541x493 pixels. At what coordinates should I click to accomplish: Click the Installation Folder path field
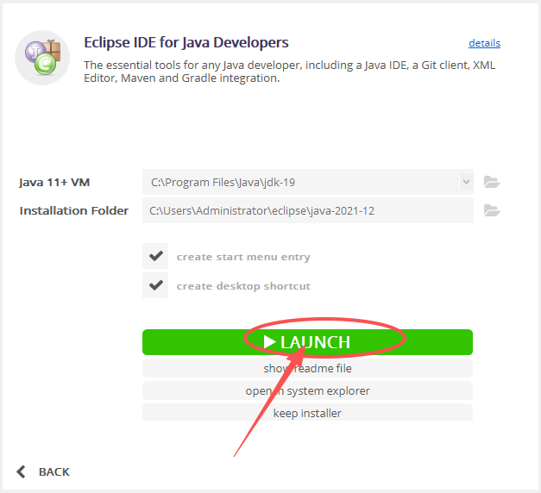(308, 210)
